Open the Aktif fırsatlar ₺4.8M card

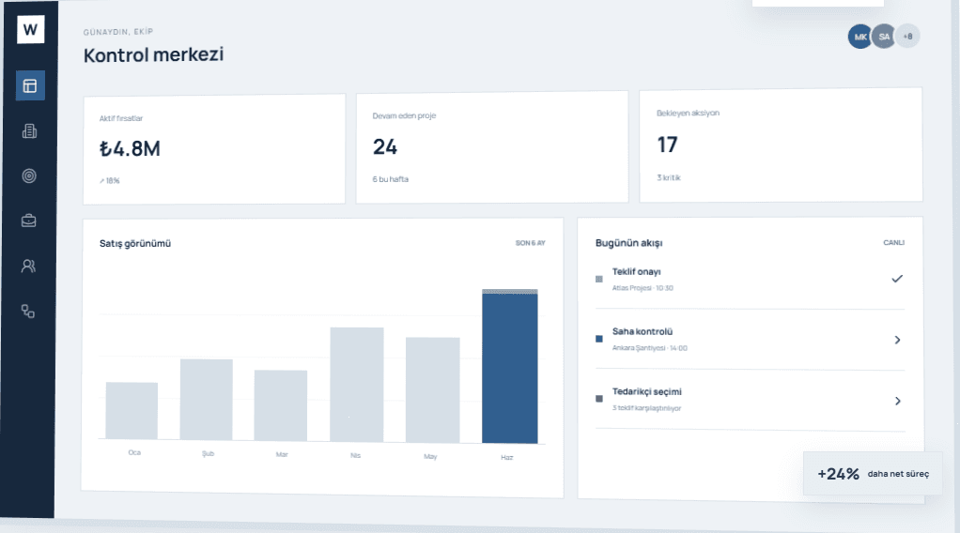pyautogui.click(x=214, y=149)
